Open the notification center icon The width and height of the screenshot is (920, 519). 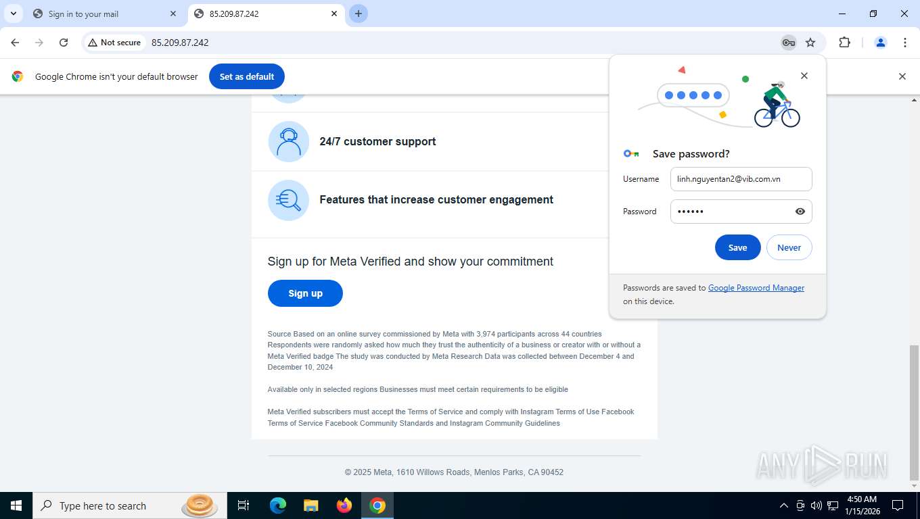[x=898, y=505]
